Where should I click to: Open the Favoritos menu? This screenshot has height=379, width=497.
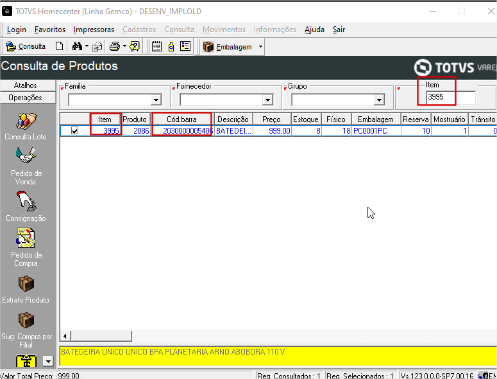pos(50,30)
